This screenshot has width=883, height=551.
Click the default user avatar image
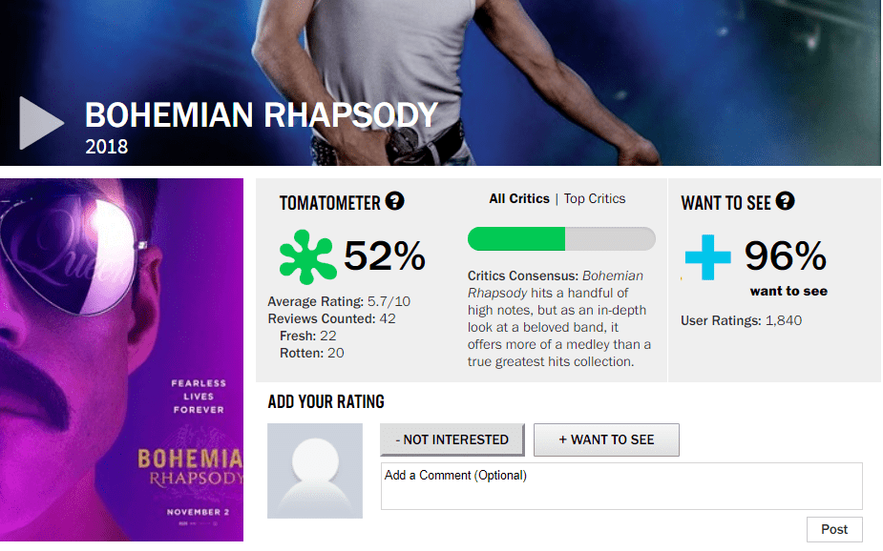click(315, 471)
